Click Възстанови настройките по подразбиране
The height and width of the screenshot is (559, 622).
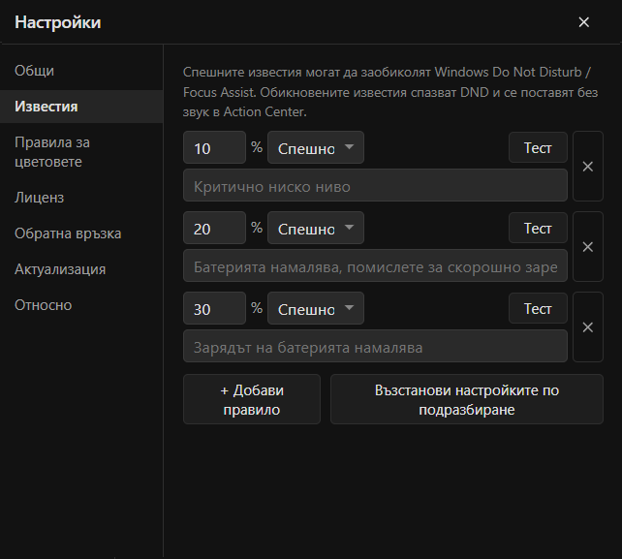click(467, 399)
